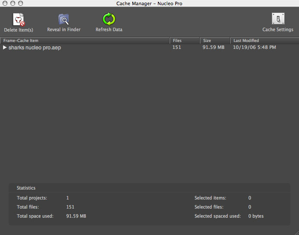Sort by Frame-Cache Item column header

click(x=85, y=41)
